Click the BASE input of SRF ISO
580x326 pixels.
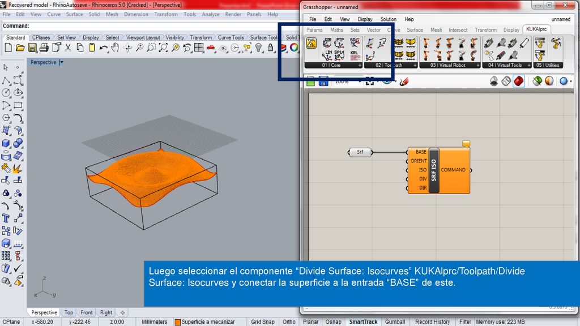[x=420, y=152]
